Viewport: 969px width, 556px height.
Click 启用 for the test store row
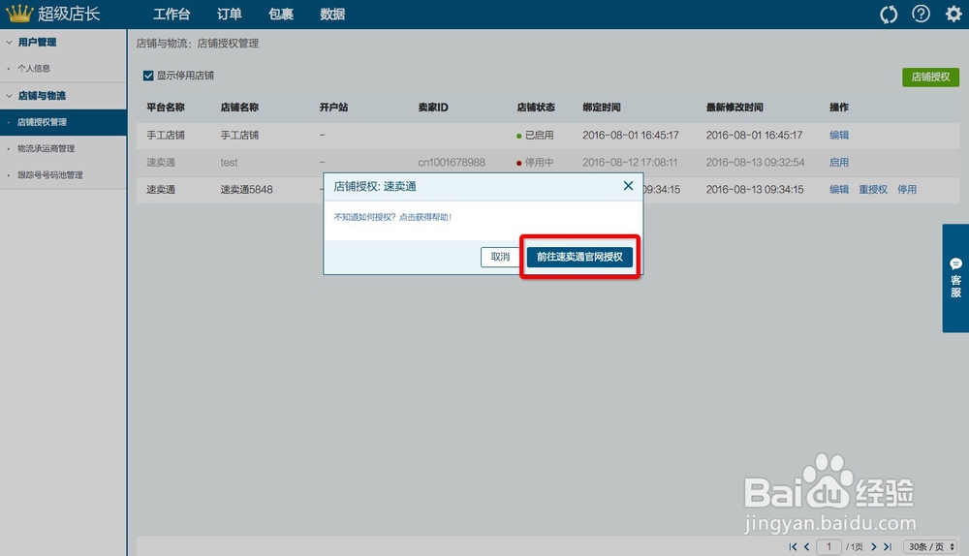(x=839, y=162)
